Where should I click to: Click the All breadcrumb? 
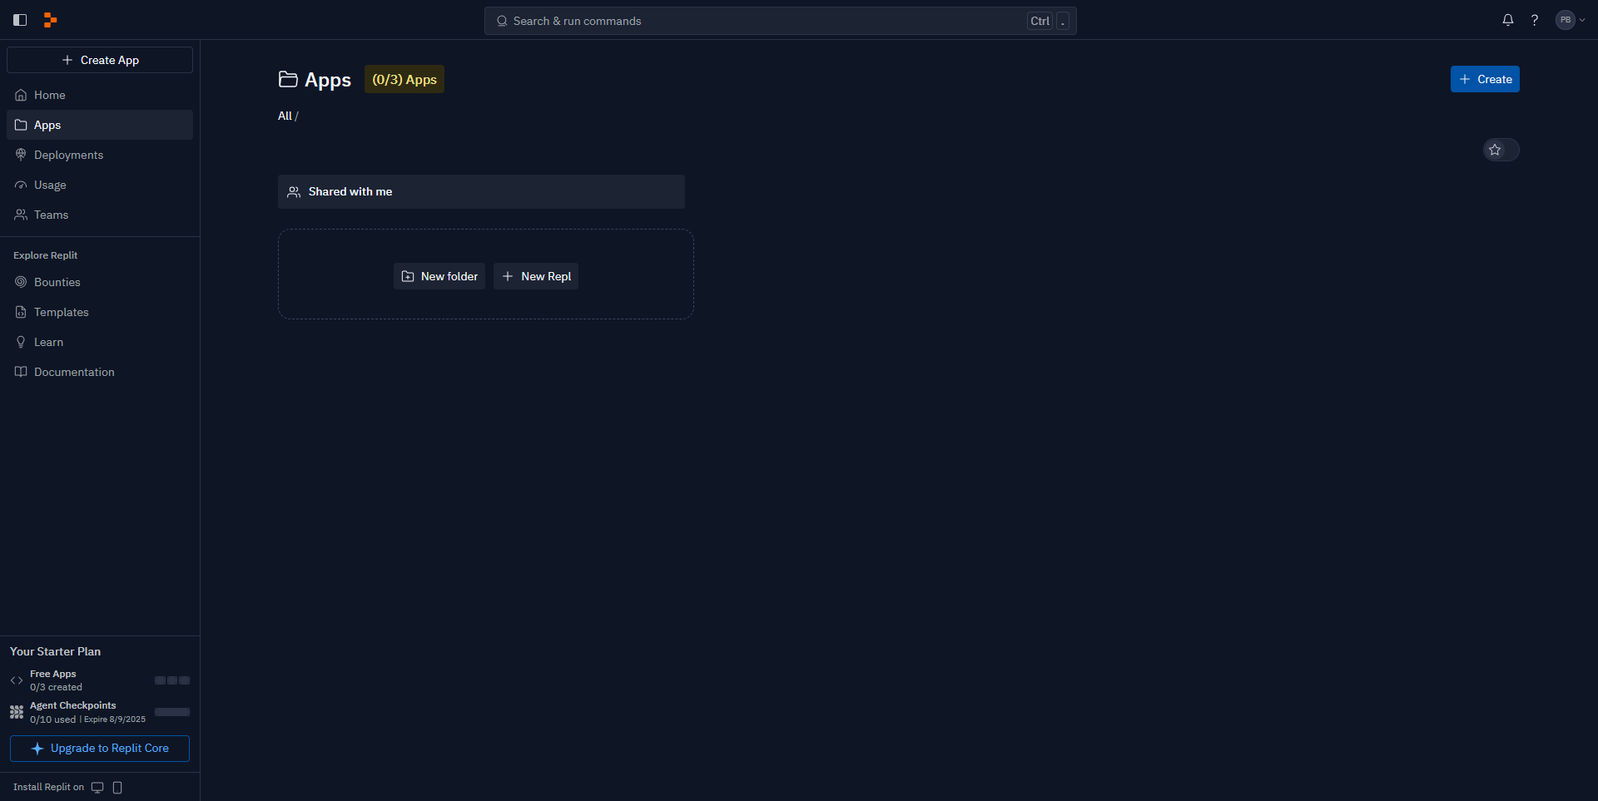(x=285, y=116)
